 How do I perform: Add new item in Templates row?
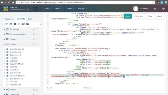(x=34, y=29)
